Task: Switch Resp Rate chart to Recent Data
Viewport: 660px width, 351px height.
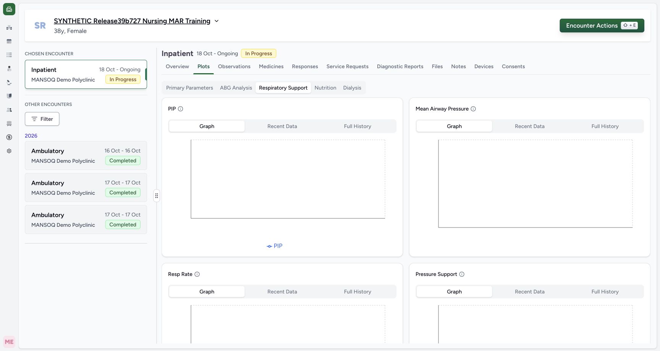Action: 282,292
